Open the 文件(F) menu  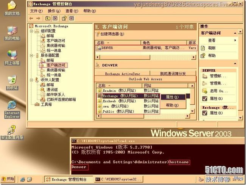click(x=36, y=11)
